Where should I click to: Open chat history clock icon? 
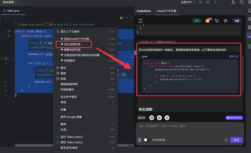151,118
